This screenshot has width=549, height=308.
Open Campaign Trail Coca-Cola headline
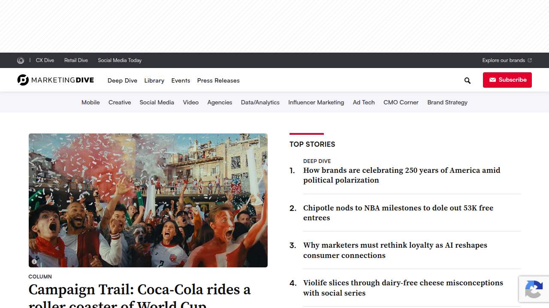point(139,296)
